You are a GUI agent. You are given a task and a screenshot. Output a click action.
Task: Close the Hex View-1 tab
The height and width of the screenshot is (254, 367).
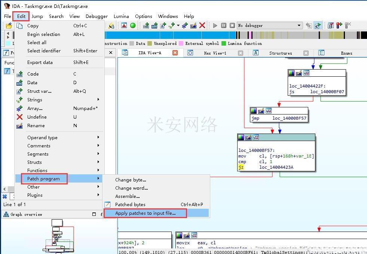(x=241, y=53)
